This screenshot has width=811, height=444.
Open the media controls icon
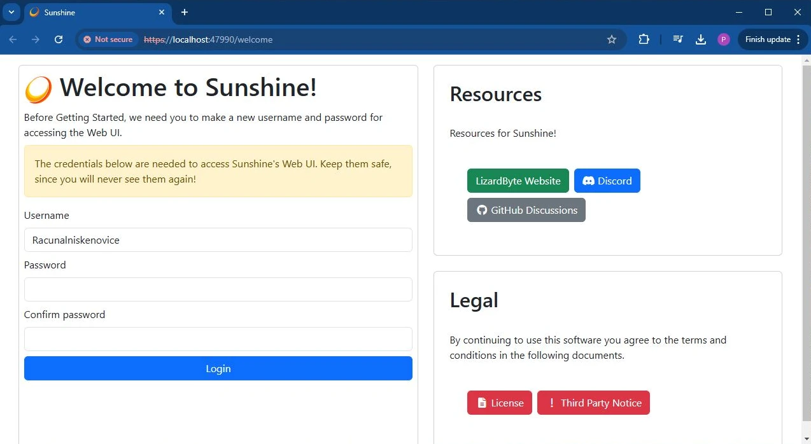678,39
